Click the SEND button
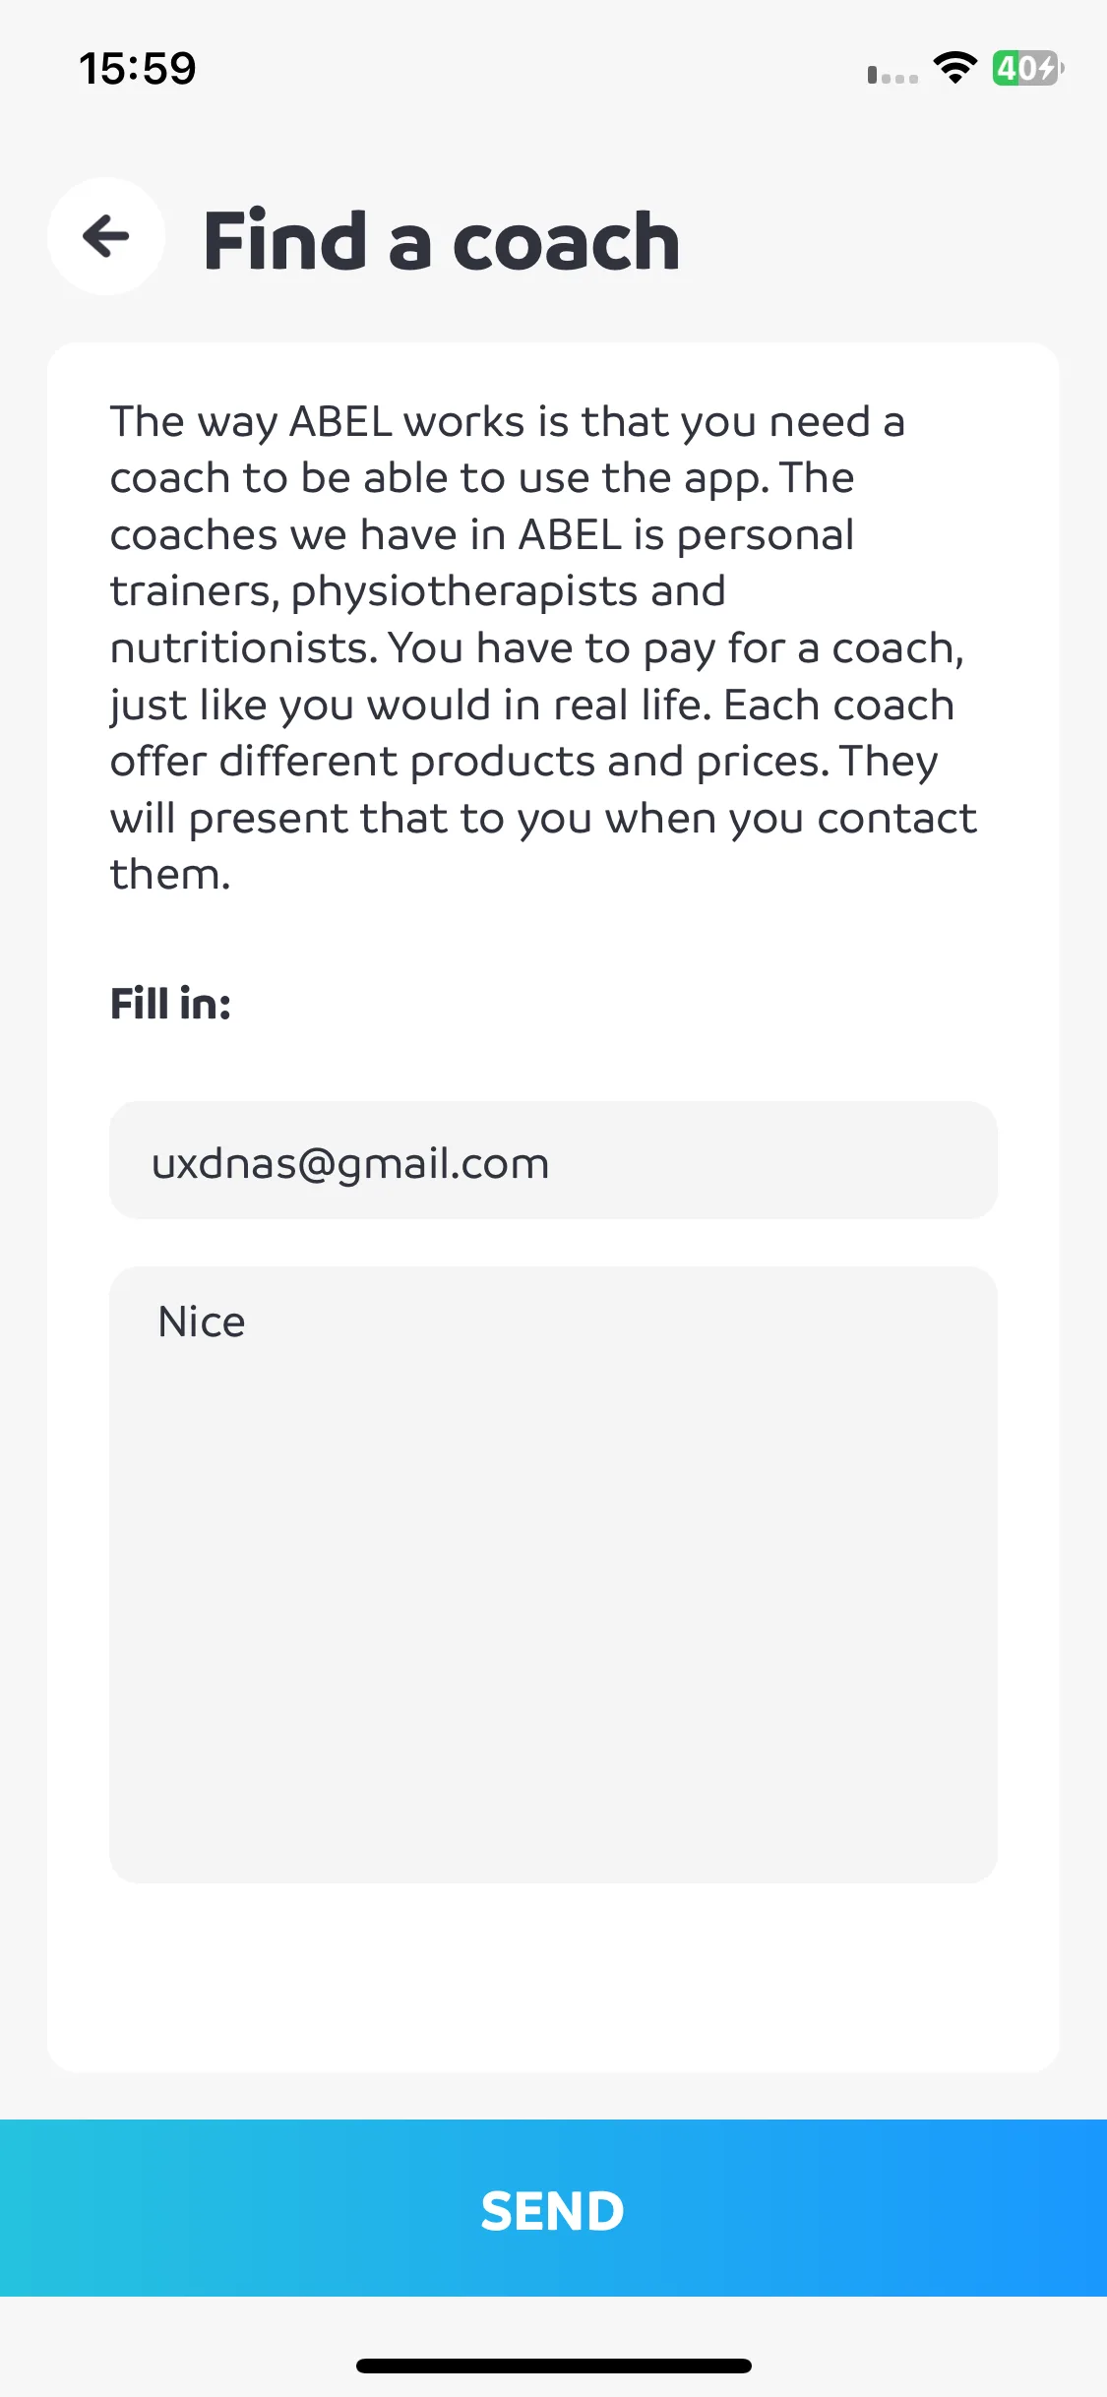Image resolution: width=1107 pixels, height=2397 pixels. click(x=553, y=2208)
